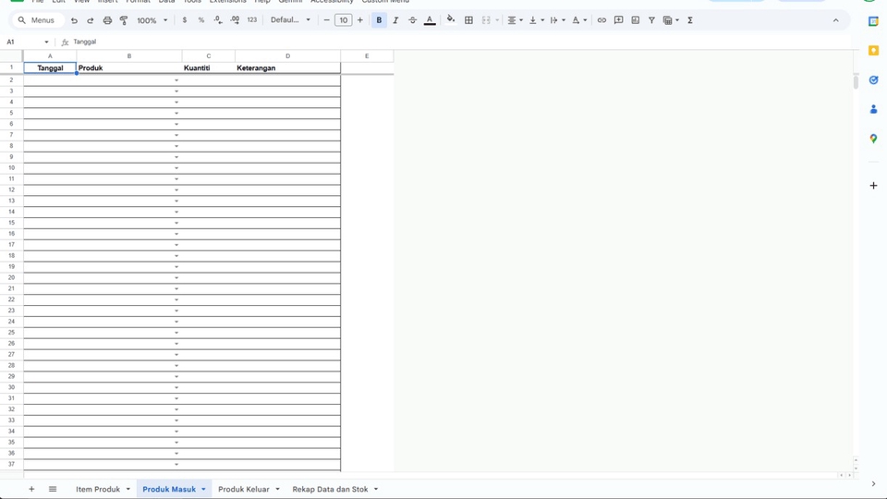Open Item Produk tab options arrow
This screenshot has width=887, height=499.
click(128, 489)
